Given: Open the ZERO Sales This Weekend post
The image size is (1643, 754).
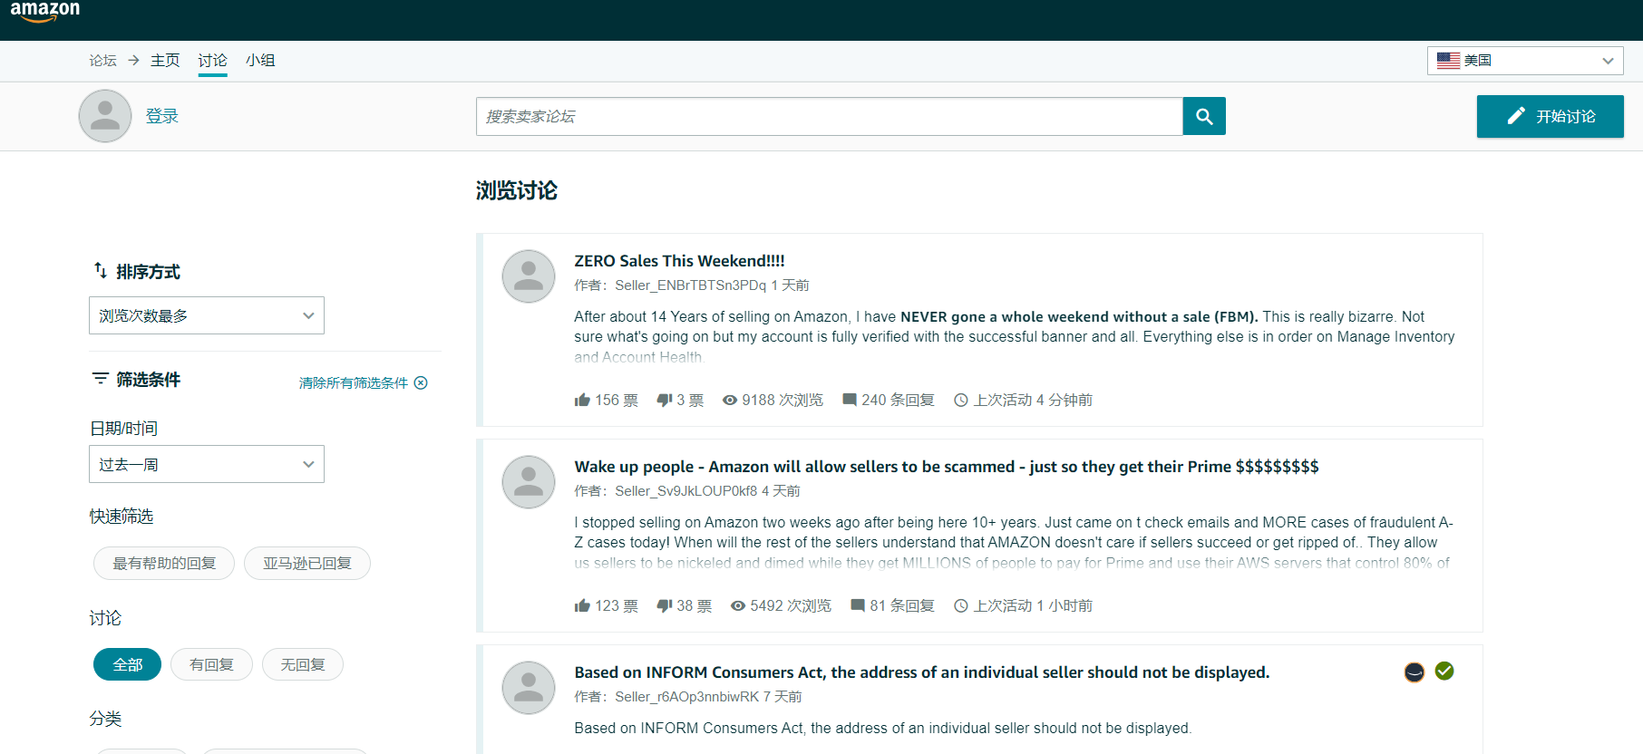Looking at the screenshot, I should (679, 261).
